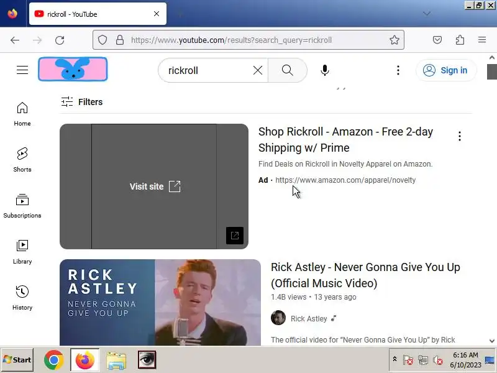Go to Home in sidebar
The height and width of the screenshot is (373, 497).
click(22, 114)
